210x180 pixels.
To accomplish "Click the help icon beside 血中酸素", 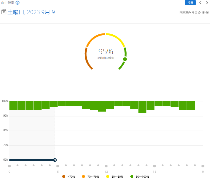I will (x=17, y=3).
